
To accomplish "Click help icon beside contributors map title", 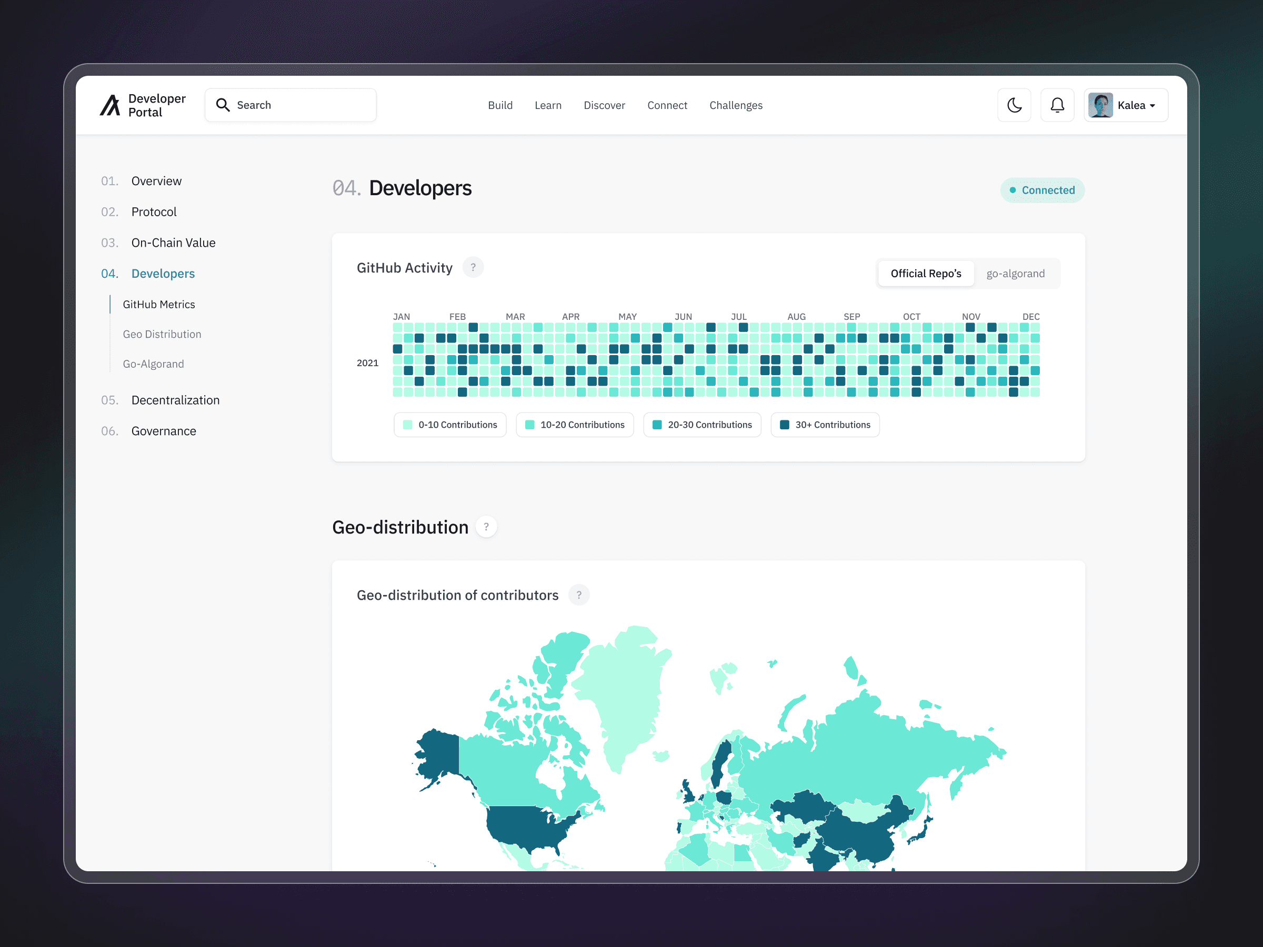I will [578, 595].
